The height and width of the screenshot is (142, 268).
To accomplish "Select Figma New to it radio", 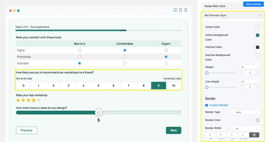I will 80,50.
